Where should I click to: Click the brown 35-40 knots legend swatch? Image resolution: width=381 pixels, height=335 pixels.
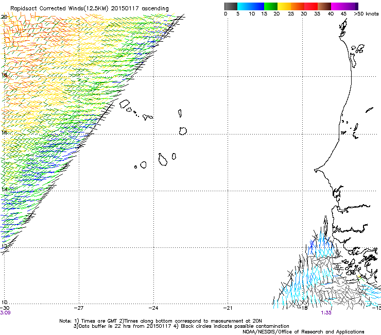pos(324,6)
